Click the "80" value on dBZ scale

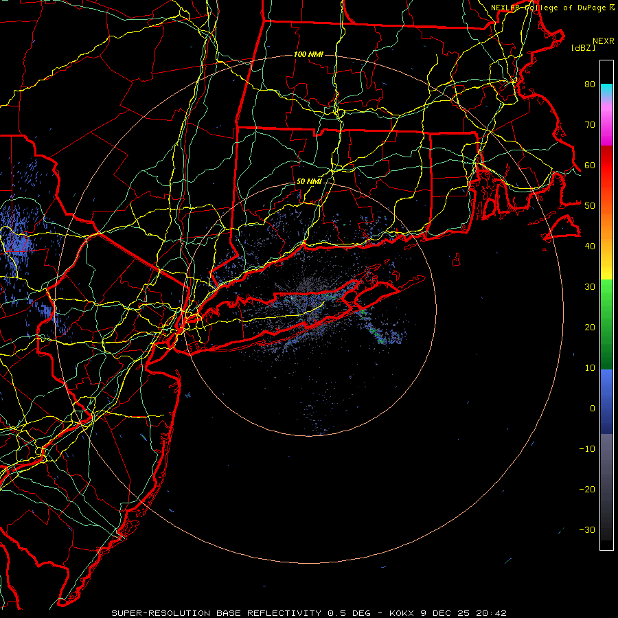(590, 84)
